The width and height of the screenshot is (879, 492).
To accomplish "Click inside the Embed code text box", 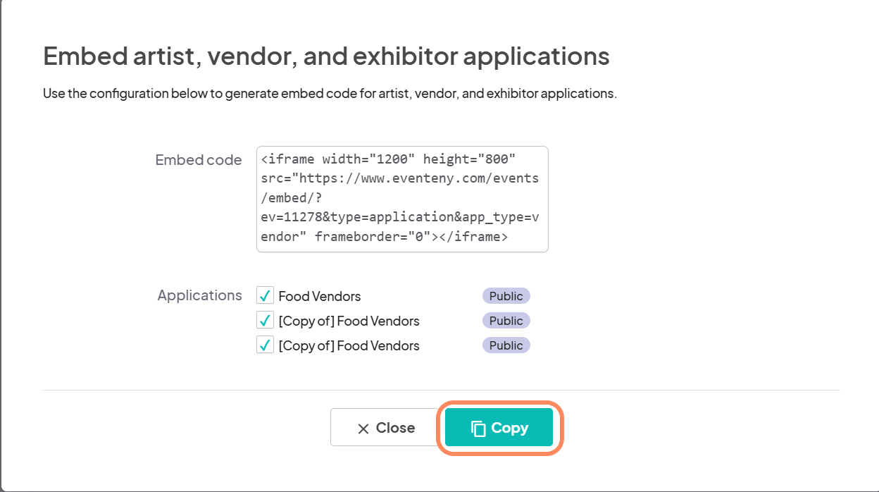I will (401, 199).
